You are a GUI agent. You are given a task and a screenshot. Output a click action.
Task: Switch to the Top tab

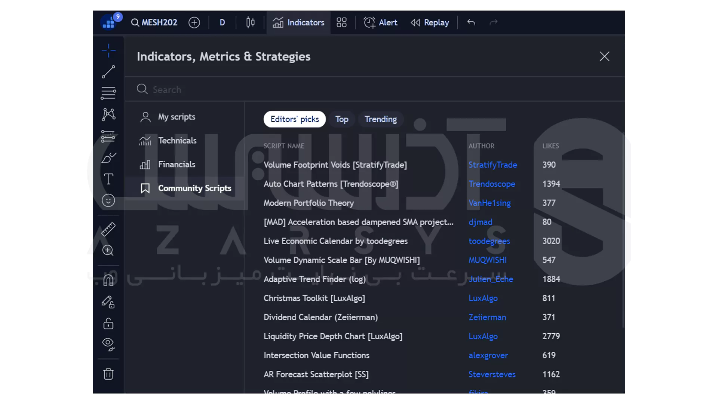(342, 119)
